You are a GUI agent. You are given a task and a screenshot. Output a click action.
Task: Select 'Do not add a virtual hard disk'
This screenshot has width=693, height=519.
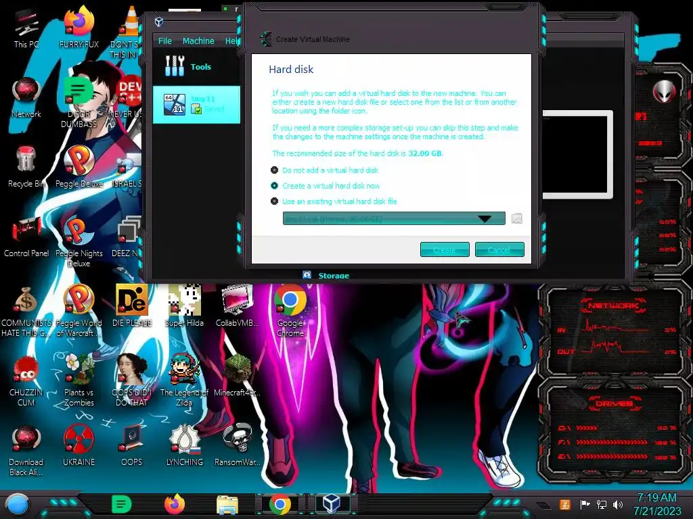(324, 170)
